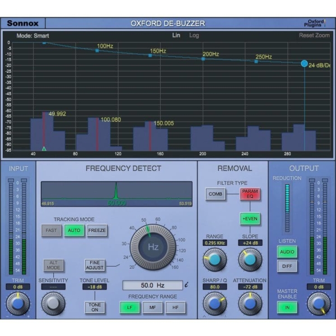Click the 150Hz harmonic node on the curve

point(150,55)
